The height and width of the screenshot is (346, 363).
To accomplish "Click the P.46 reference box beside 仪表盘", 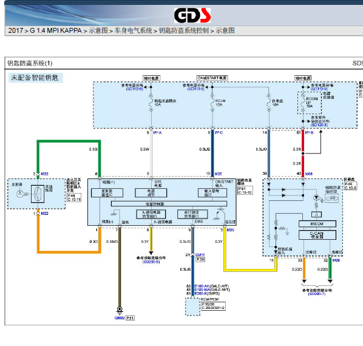I will 350,186.
